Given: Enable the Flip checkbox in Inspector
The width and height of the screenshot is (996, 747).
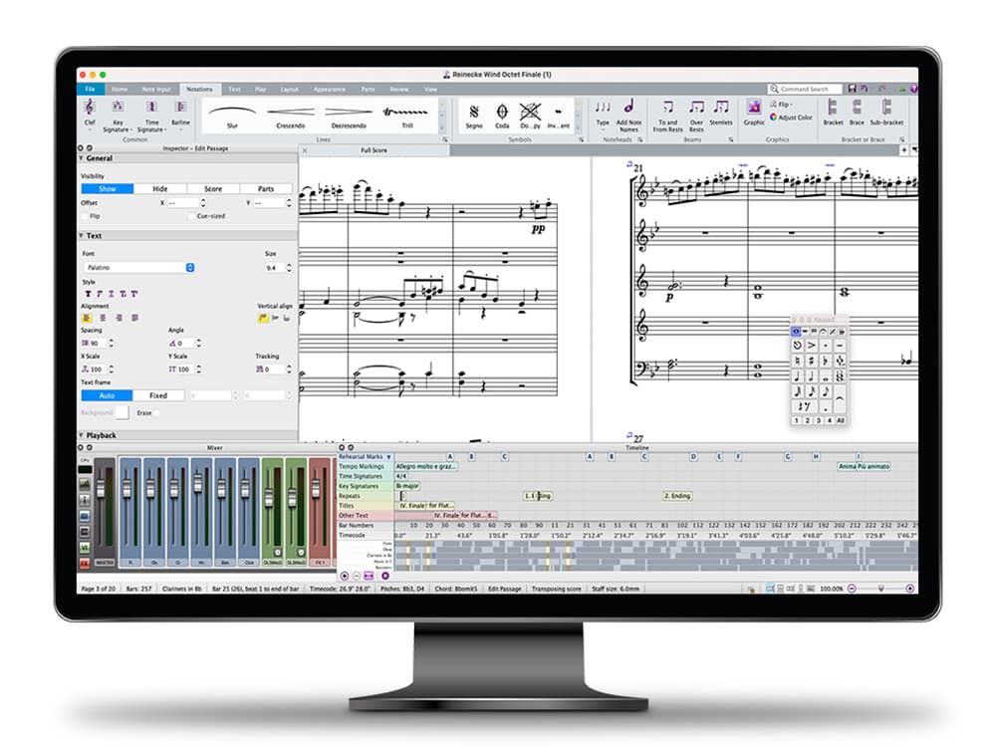Looking at the screenshot, I should [85, 216].
